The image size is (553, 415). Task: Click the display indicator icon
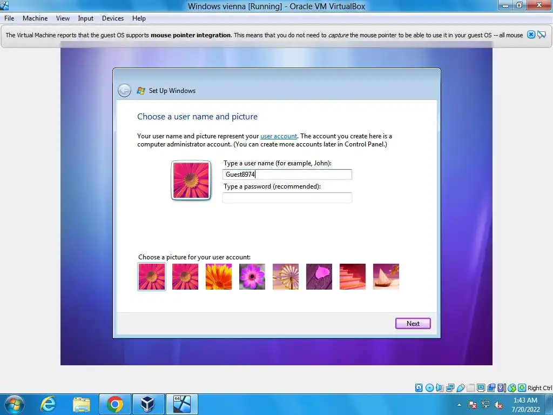[x=481, y=388]
